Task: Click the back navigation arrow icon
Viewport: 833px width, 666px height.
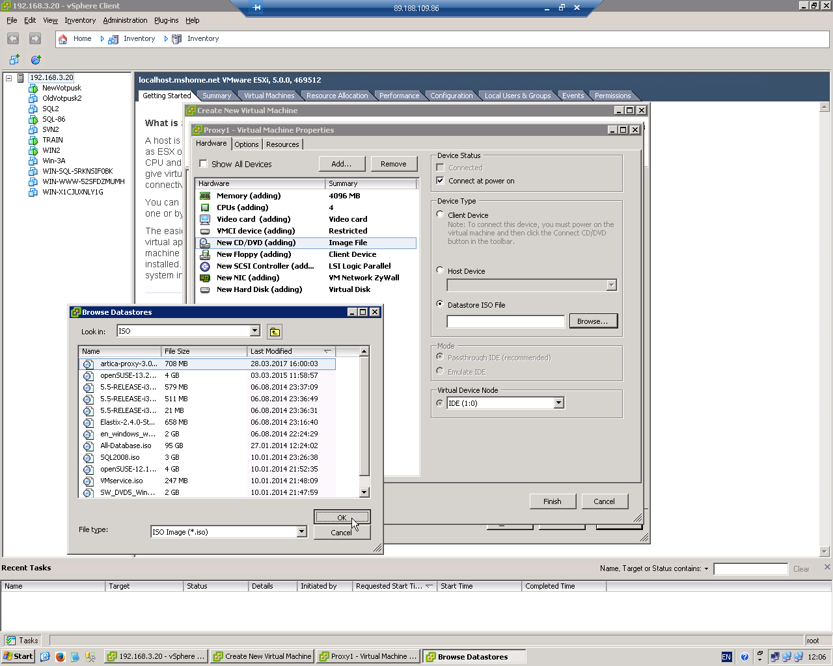Action: (13, 39)
